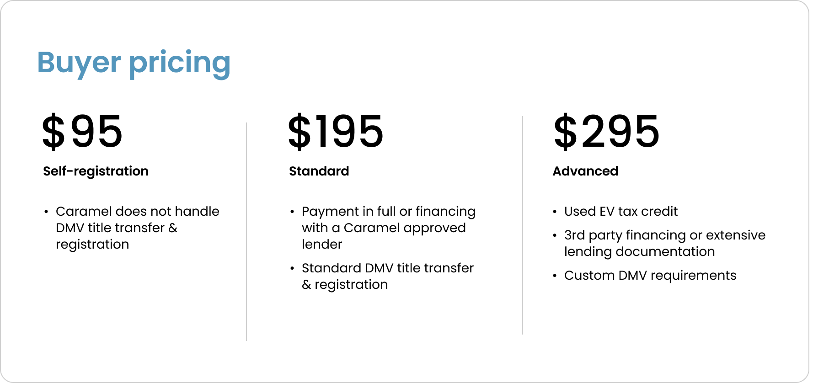This screenshot has width=813, height=383.
Task: Click the Self-registration plan title
Action: tap(96, 171)
